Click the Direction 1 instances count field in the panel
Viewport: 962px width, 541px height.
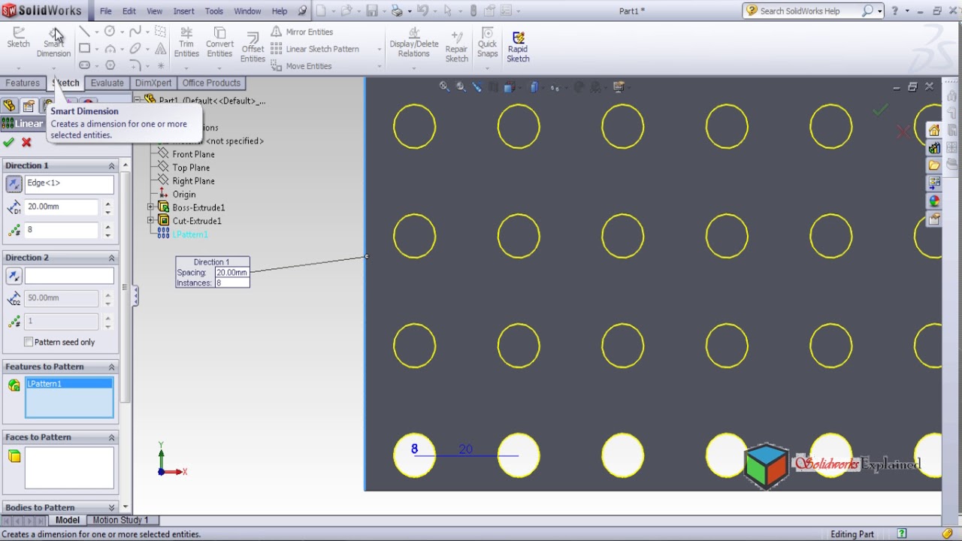coord(62,230)
